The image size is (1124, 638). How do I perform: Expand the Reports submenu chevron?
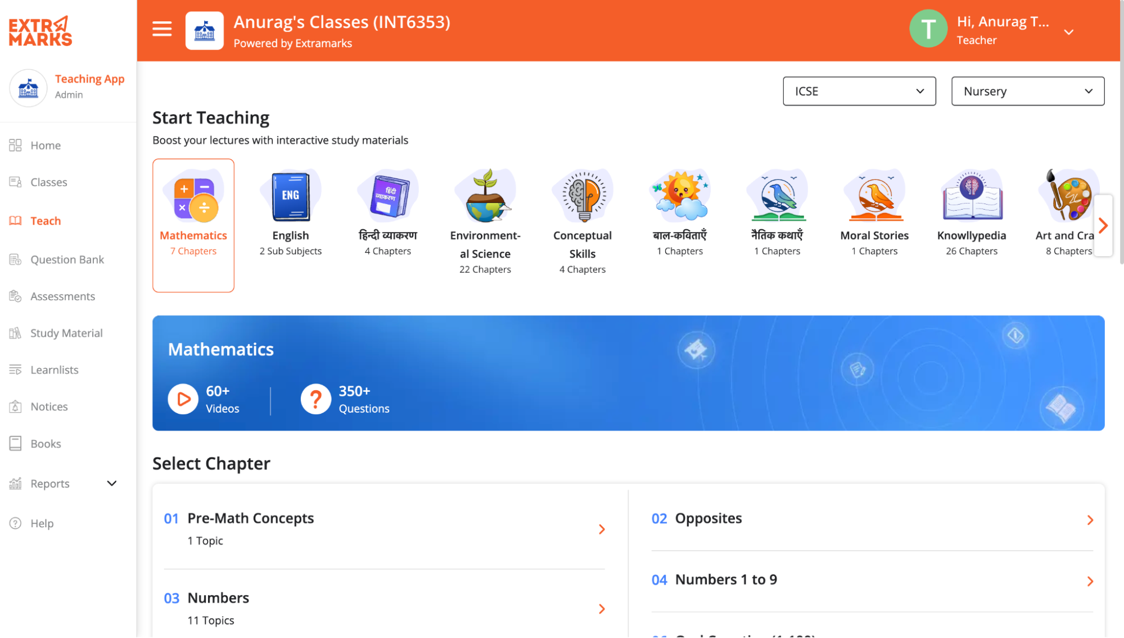[x=112, y=483]
